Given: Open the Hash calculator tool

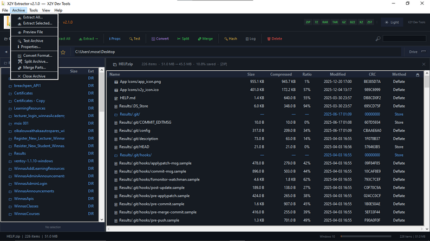Looking at the screenshot, I should 231,39.
